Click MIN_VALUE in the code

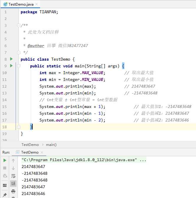(93, 79)
